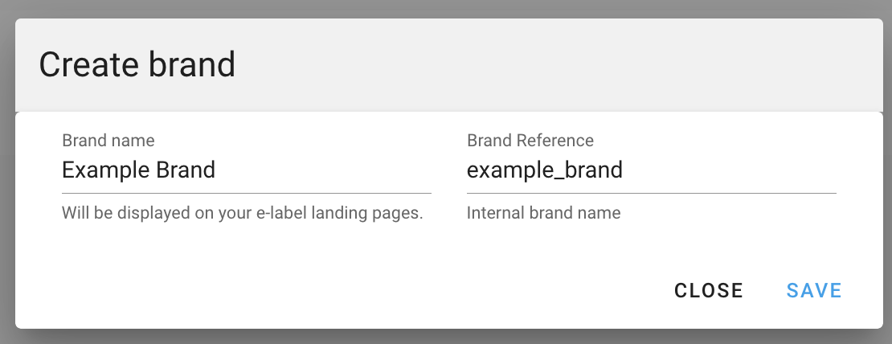Place cursor in the "example_brand" reference text
Screen dimensions: 892x344
pyautogui.click(x=544, y=170)
